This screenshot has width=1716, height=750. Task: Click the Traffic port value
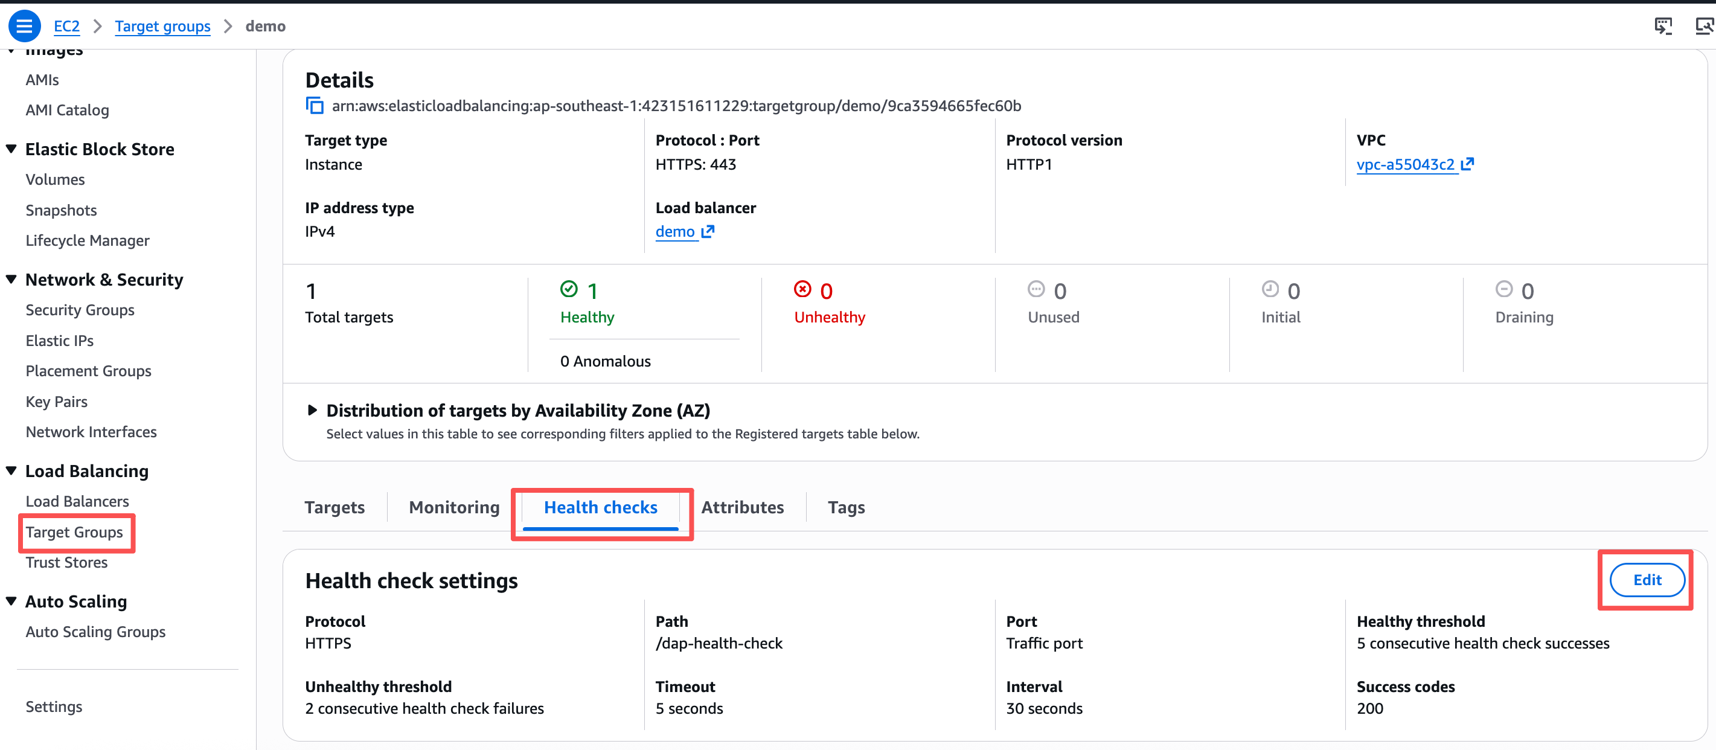[x=1044, y=643]
